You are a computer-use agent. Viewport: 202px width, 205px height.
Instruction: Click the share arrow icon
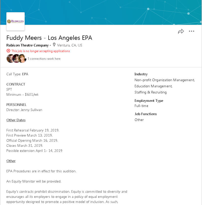tap(181, 31)
